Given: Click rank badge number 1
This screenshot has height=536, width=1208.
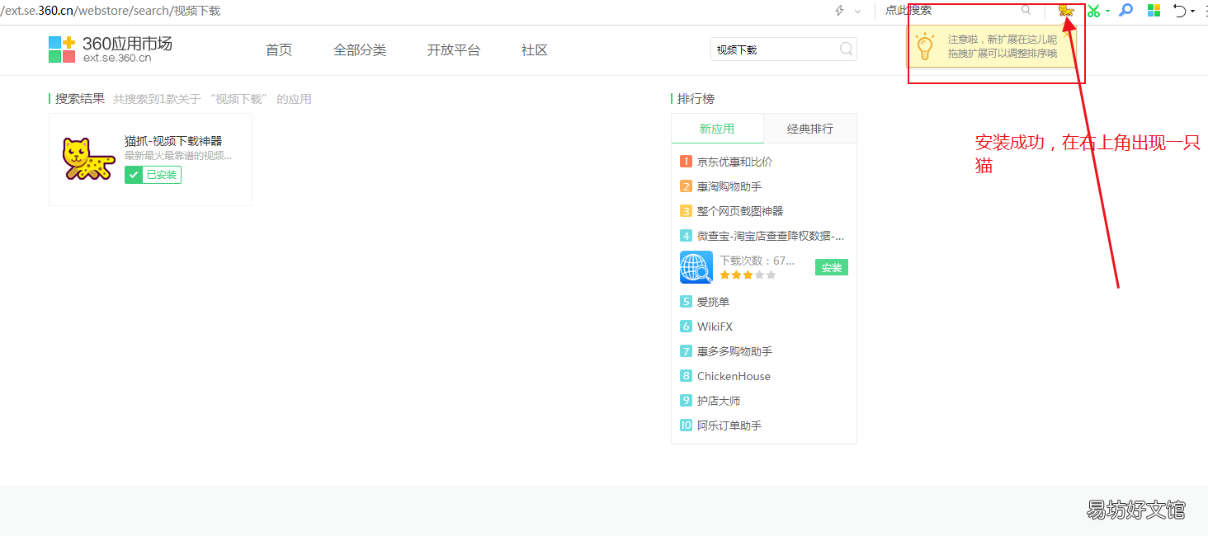Looking at the screenshot, I should coord(686,162).
